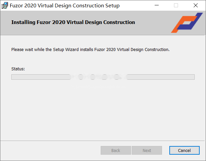Click the empty dialog area beneath the progress bar
The height and width of the screenshot is (161, 206).
tap(102, 110)
